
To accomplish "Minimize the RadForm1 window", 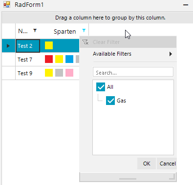I will pyautogui.click(x=186, y=5).
